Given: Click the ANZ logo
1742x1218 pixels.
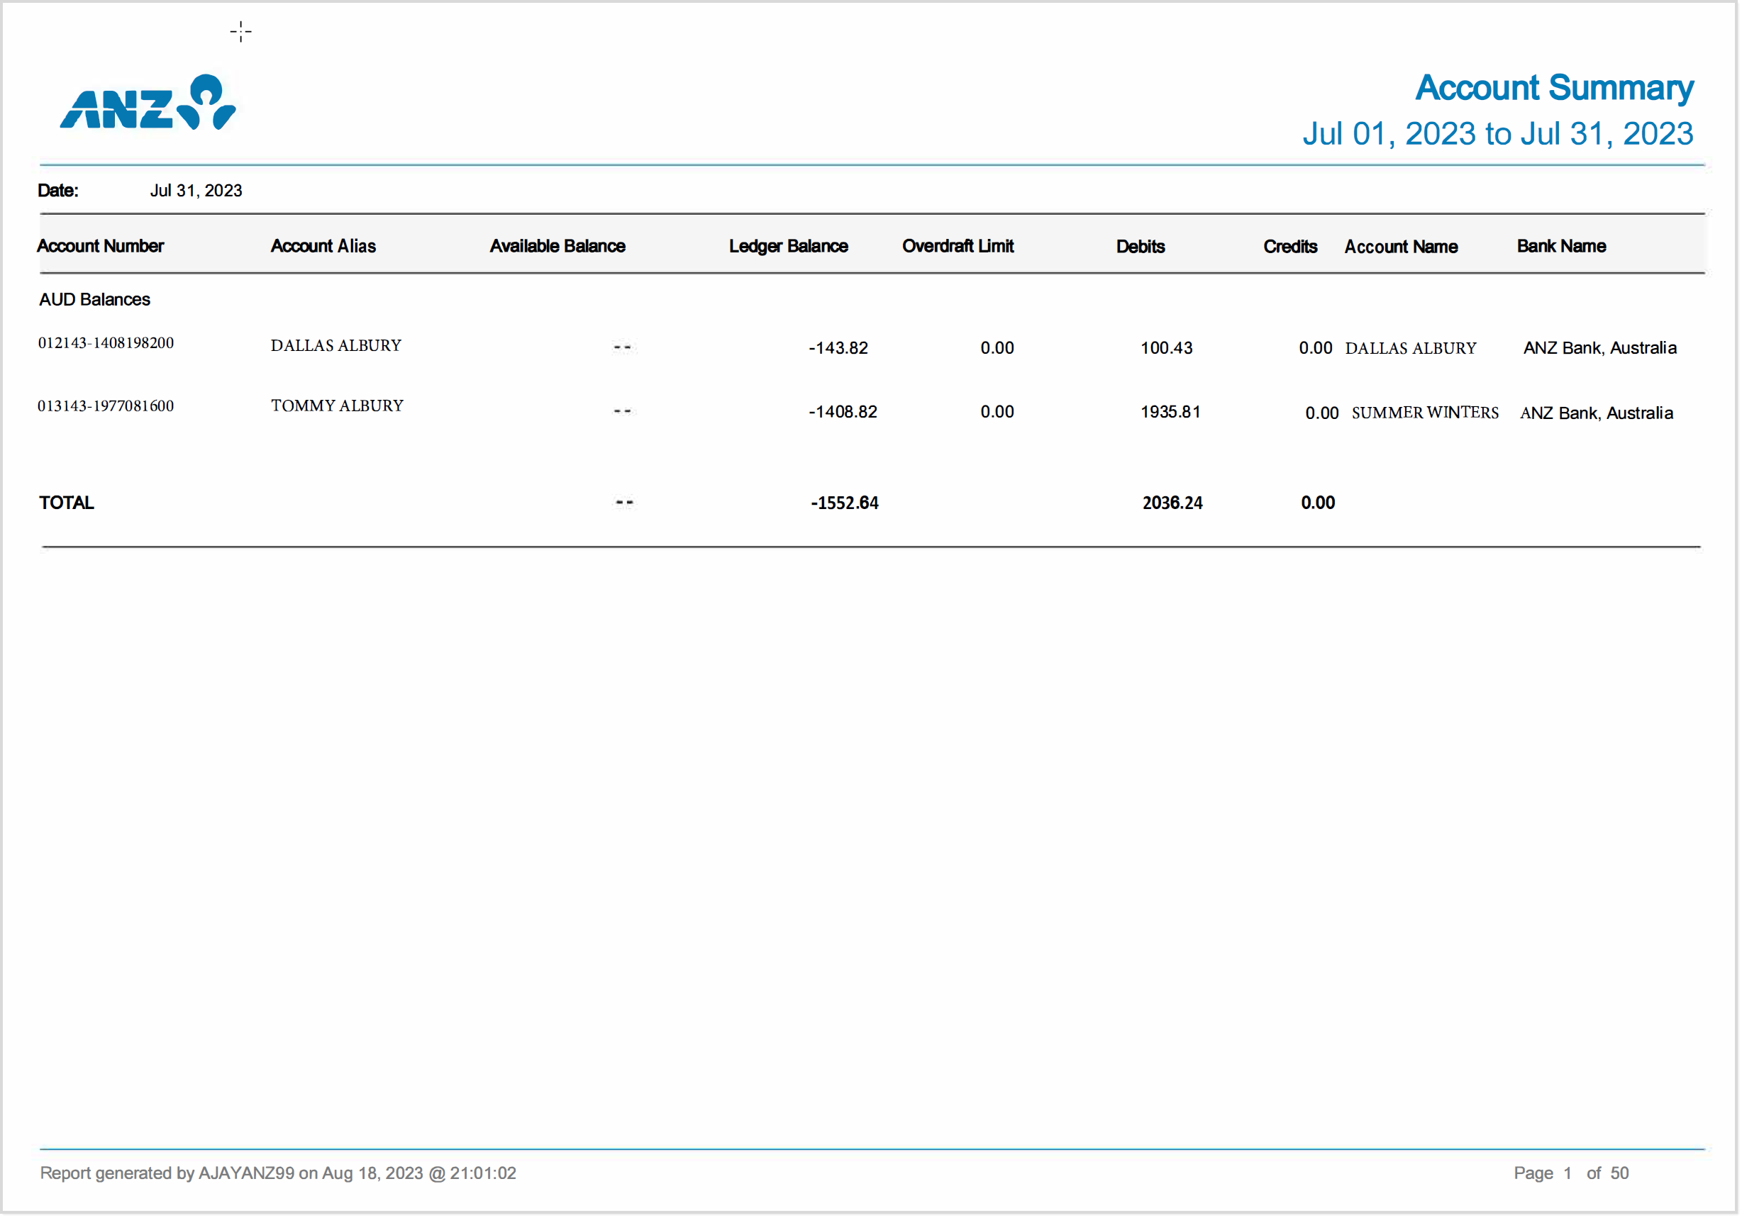Looking at the screenshot, I should (148, 102).
